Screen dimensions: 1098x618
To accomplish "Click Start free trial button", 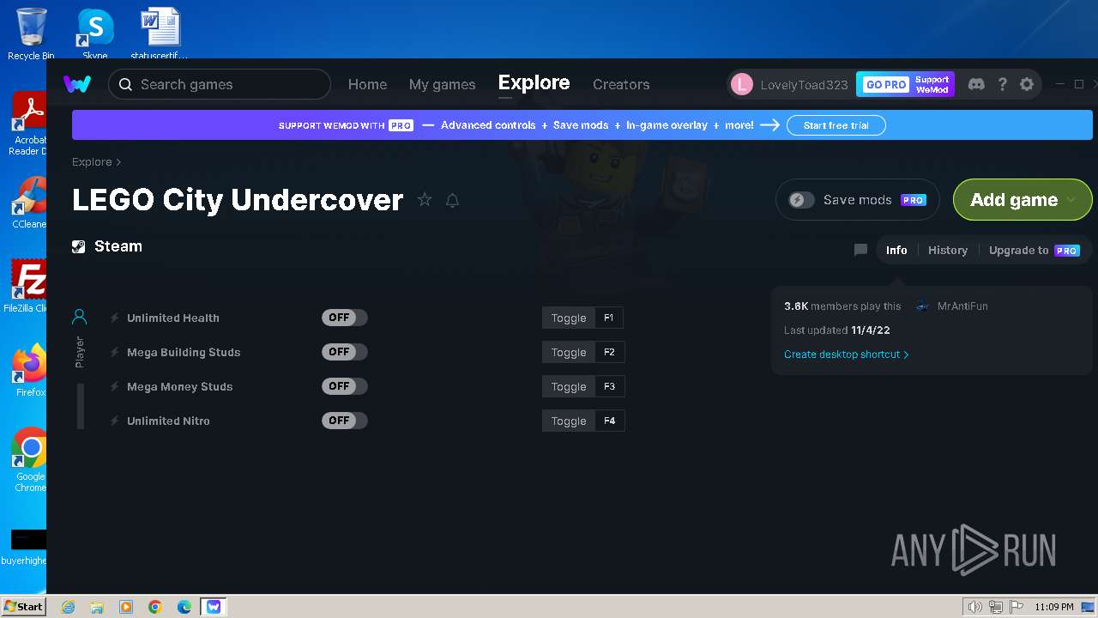I will click(836, 125).
